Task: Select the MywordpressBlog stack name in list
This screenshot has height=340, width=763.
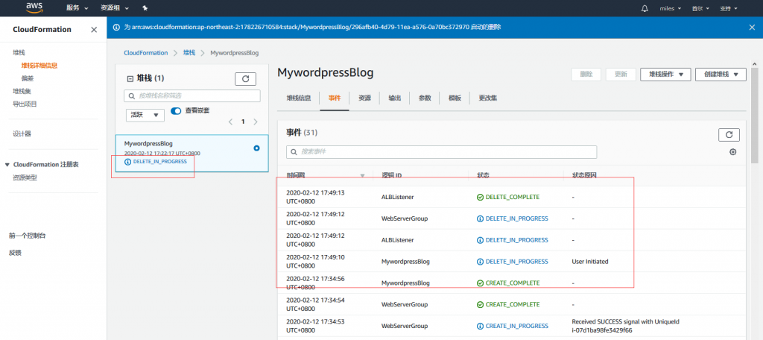Action: tap(148, 143)
